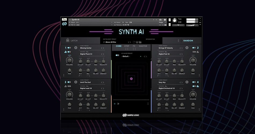
Task: Open core 3 three-dot options menu
Action: (64, 109)
